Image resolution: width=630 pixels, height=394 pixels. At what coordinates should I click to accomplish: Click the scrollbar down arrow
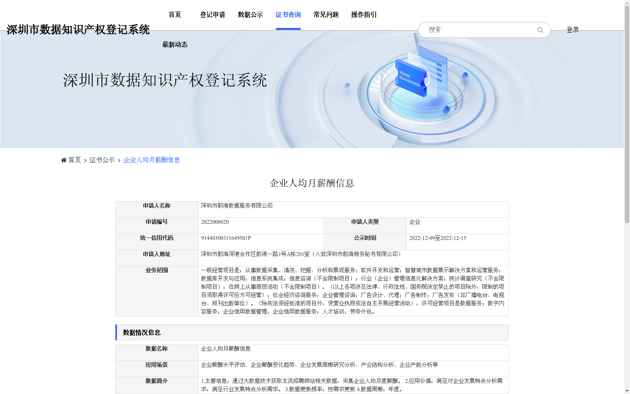tap(627, 391)
